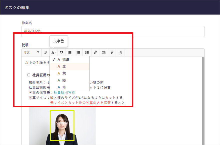Viewport: 220px width, 145px height.
Task: Insert a bulleted list
Action: (x=70, y=53)
